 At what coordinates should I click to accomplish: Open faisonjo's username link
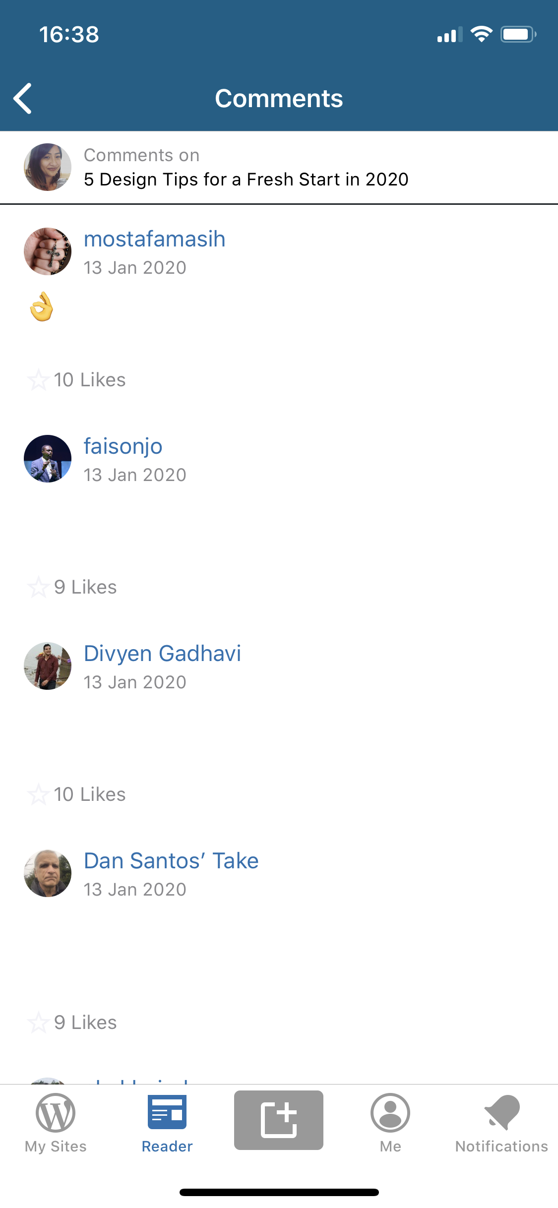point(123,446)
